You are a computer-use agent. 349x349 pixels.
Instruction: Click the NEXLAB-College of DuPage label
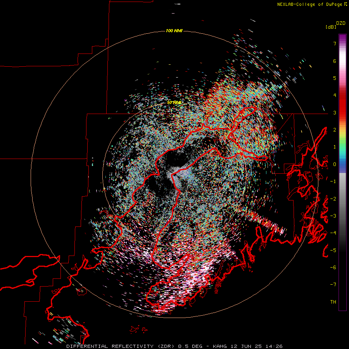[x=309, y=4]
